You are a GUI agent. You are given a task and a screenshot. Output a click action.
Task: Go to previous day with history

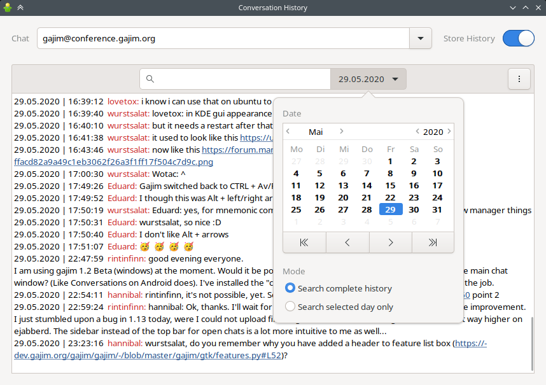[347, 242]
